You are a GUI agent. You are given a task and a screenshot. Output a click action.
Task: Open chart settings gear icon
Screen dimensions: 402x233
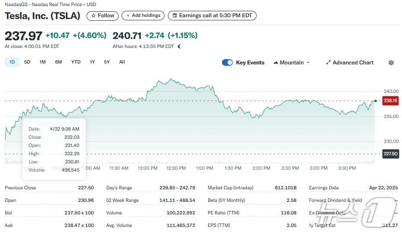391,63
